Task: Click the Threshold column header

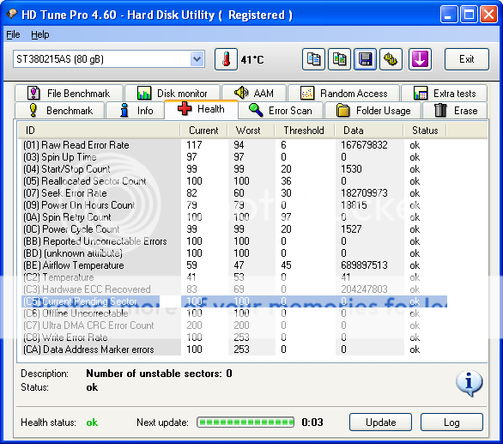Action: [x=305, y=131]
